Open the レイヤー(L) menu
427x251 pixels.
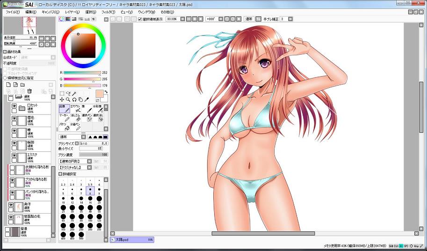[71, 12]
